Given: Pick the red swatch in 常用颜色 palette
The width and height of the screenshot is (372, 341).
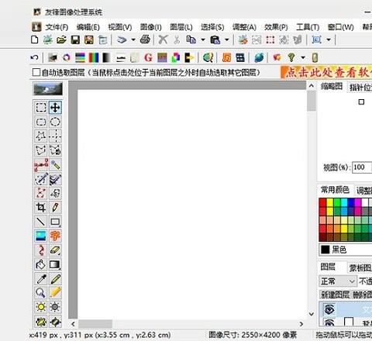Looking at the screenshot, I should [x=322, y=202].
